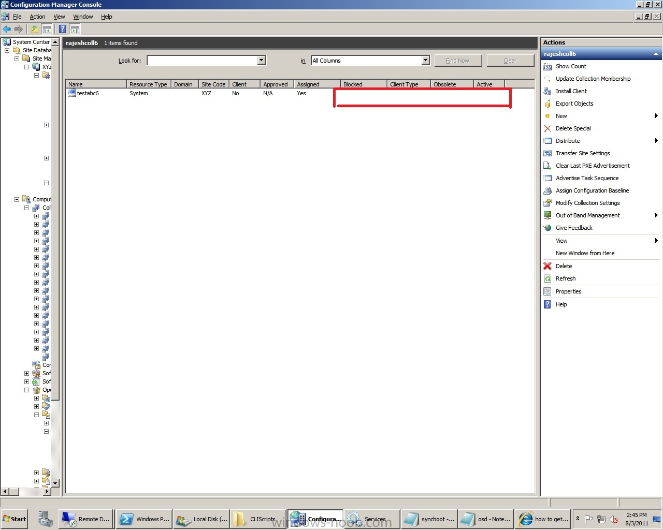Click the Clear button
The image size is (663, 530).
[510, 61]
